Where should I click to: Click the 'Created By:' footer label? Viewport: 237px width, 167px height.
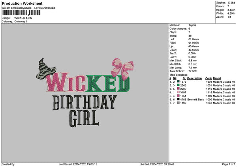coord(8,164)
